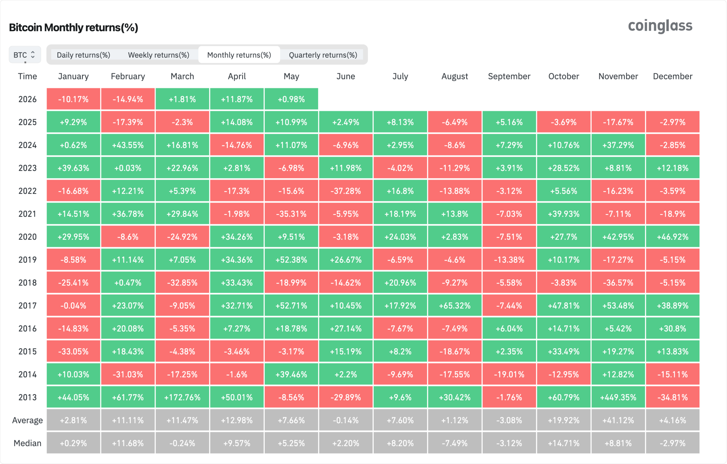
Task: Click the +14.71% October median cell
Action: pyautogui.click(x=564, y=443)
